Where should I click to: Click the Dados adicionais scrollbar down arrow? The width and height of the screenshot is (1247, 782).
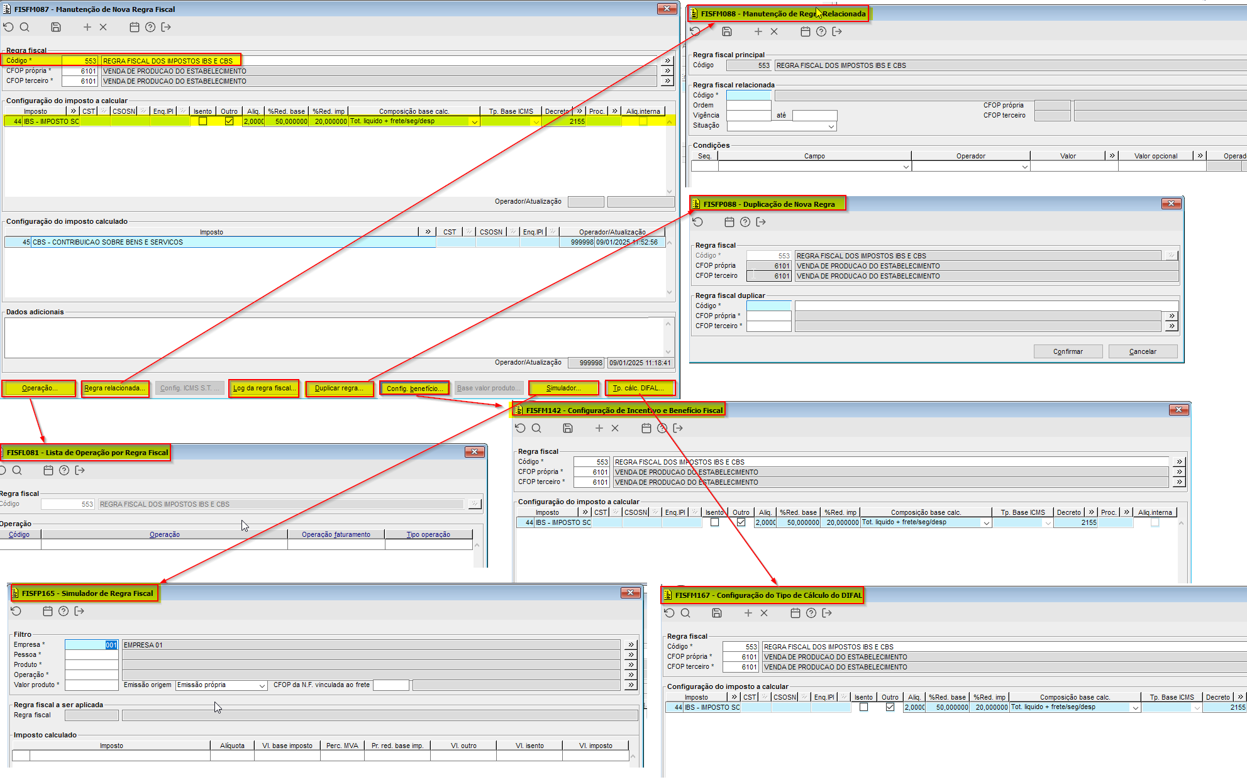(668, 352)
